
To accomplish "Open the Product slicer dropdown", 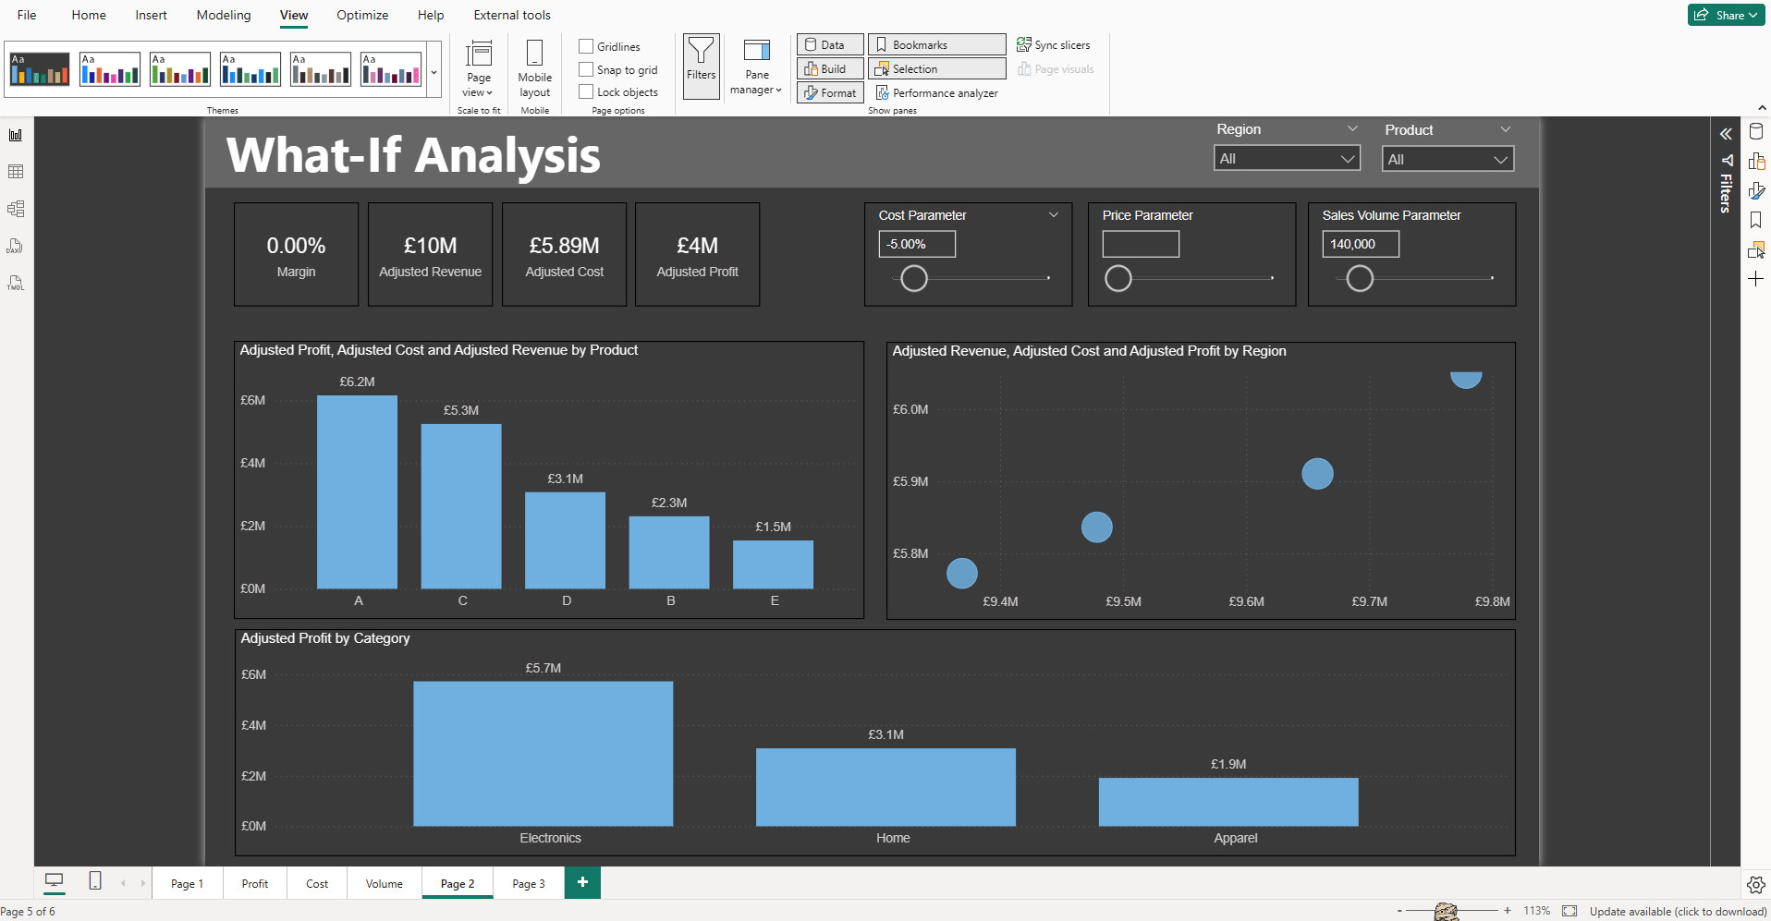I will [x=1501, y=158].
